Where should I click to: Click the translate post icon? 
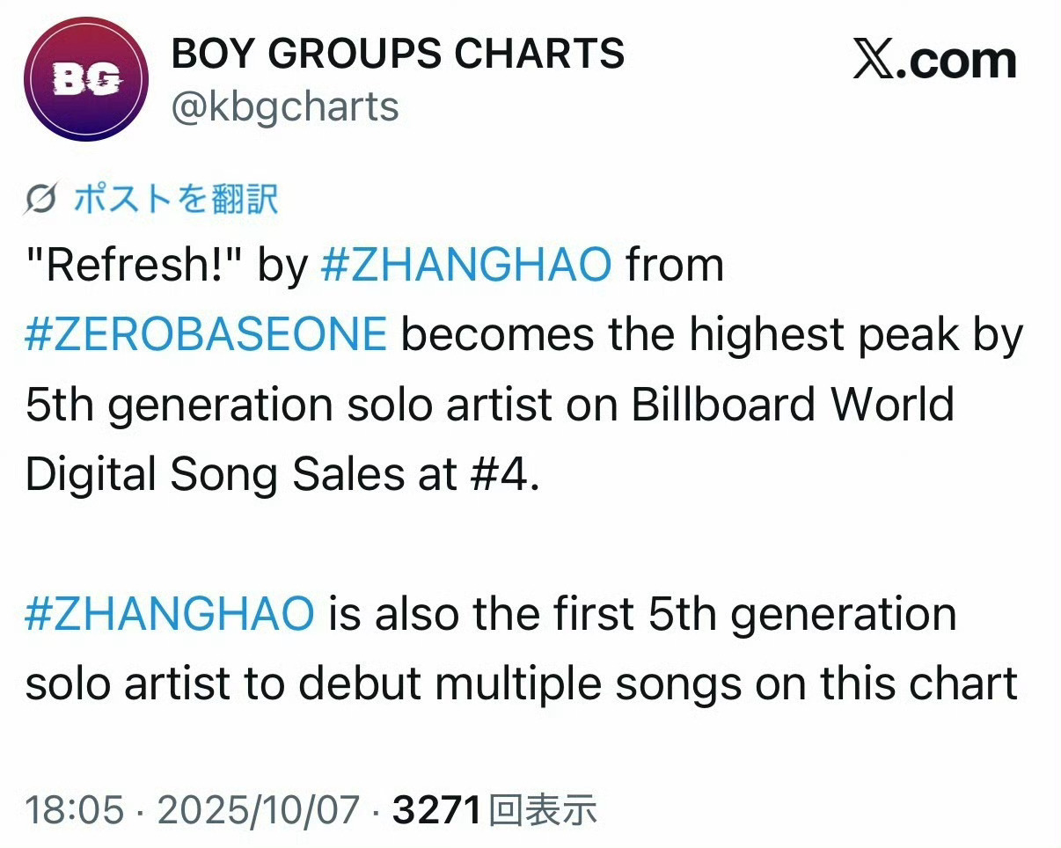tap(44, 200)
